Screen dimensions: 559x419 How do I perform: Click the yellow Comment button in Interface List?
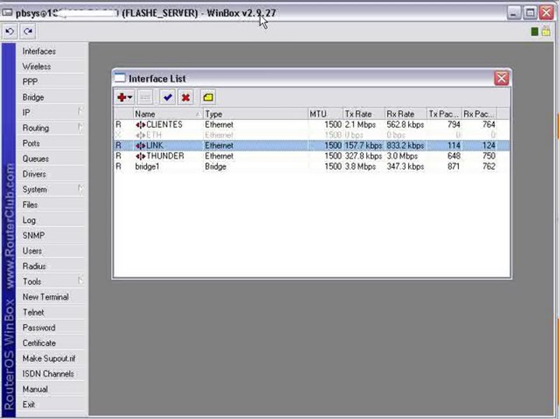coord(208,97)
